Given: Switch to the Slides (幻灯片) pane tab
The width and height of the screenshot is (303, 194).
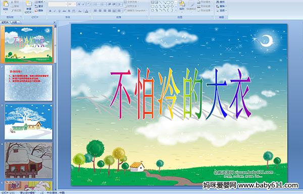Looking at the screenshot, I should [5, 22].
